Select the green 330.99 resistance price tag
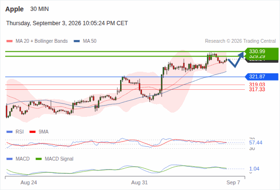Viewport: 280px width, 190px height. (x=261, y=51)
